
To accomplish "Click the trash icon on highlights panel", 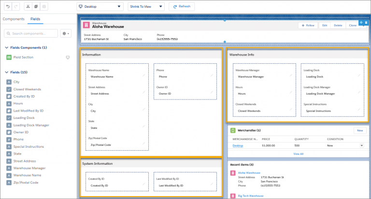I will click(x=366, y=22).
